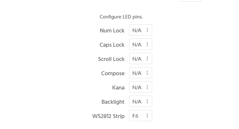Click the Compose label
Viewport: 239px width, 129px height.
pyautogui.click(x=113, y=73)
